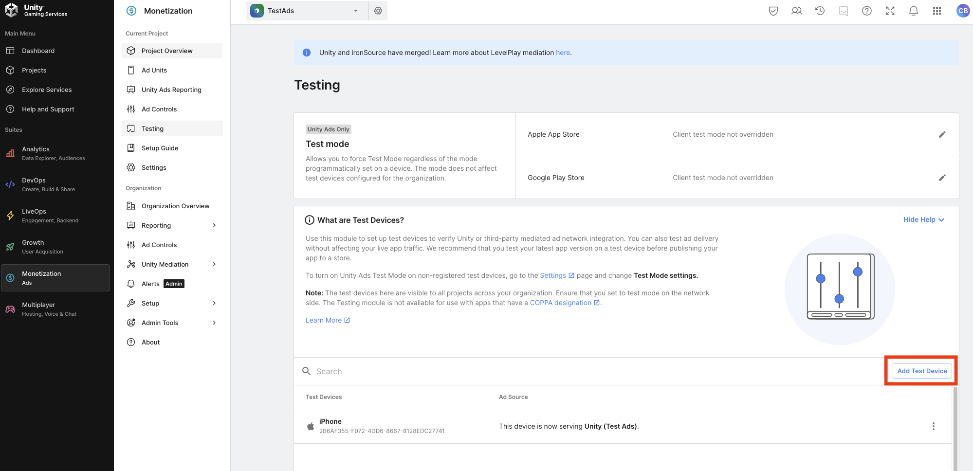Open Dashboard in main menu
Screen dimensions: 973x471
pos(56,51)
